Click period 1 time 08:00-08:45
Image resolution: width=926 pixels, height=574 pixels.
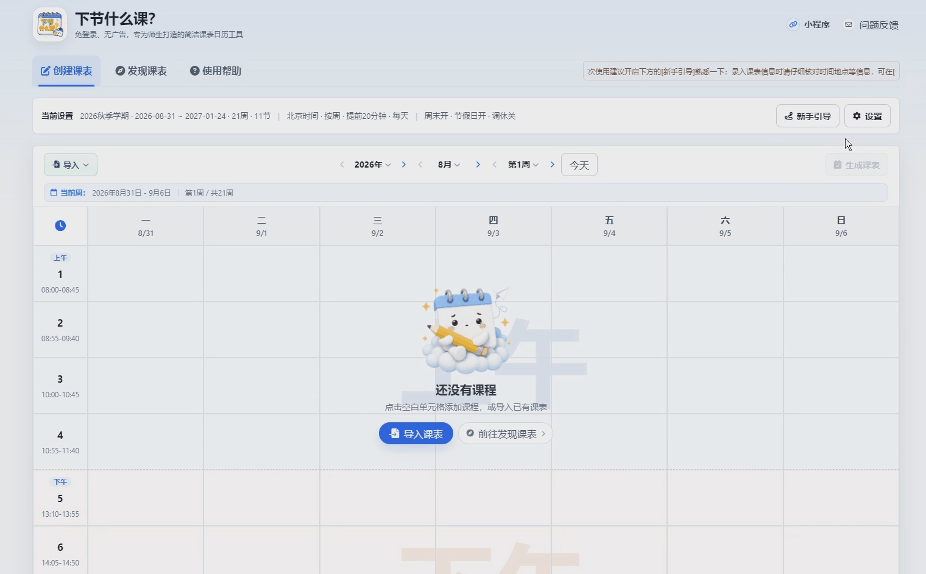click(60, 290)
